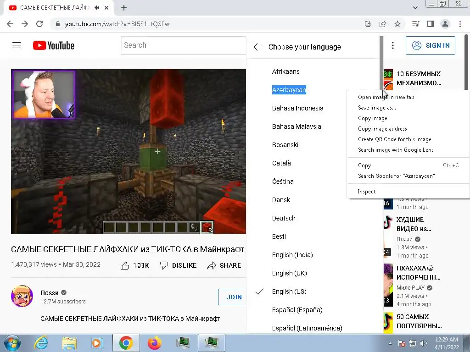The height and width of the screenshot is (352, 470).
Task: Select Deutsch language
Action: 284,218
